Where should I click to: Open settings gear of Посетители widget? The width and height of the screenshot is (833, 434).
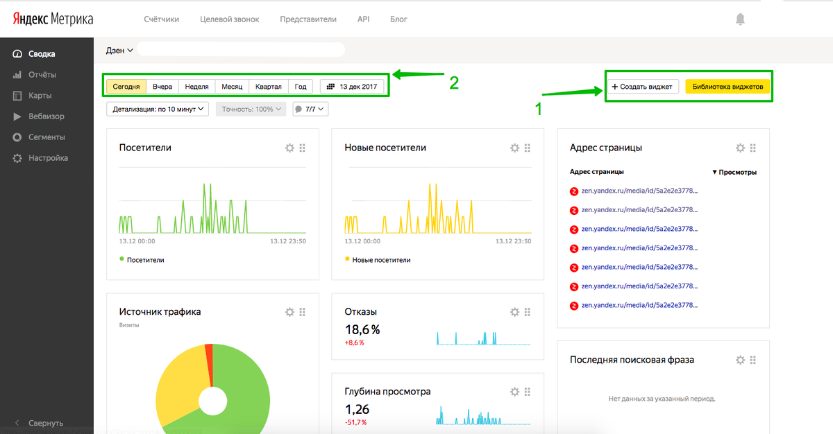[x=290, y=148]
